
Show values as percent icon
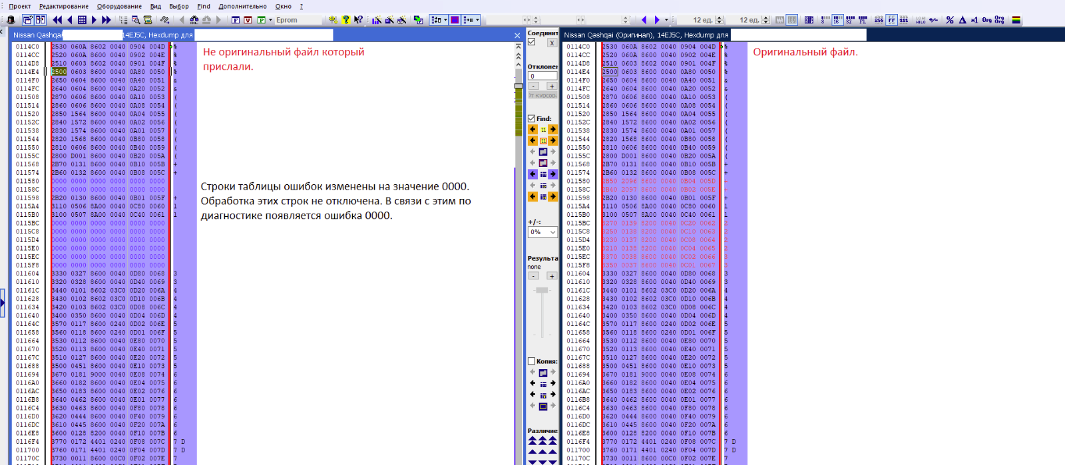pos(950,20)
